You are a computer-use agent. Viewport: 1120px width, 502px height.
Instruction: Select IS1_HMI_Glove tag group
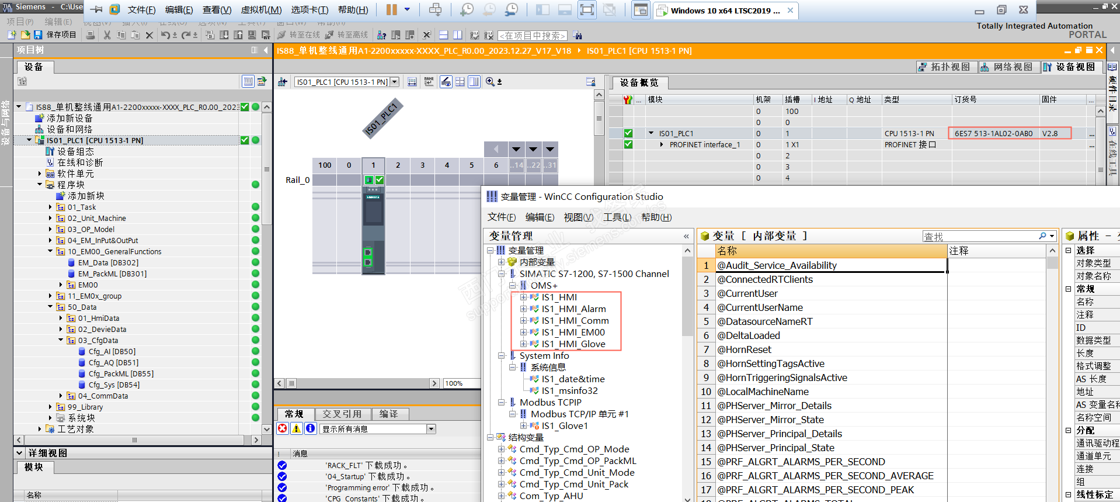(573, 344)
